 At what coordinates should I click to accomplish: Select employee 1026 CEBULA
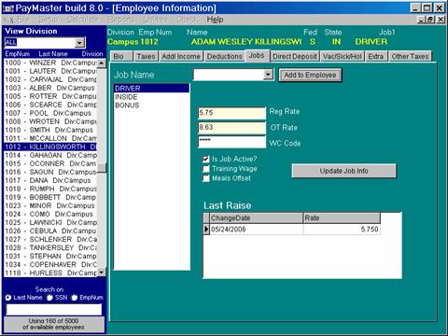[50, 231]
